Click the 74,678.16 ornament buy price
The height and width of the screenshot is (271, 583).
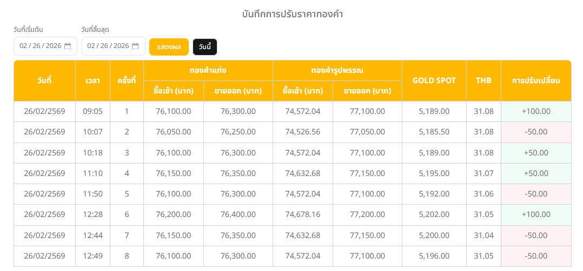point(302,214)
